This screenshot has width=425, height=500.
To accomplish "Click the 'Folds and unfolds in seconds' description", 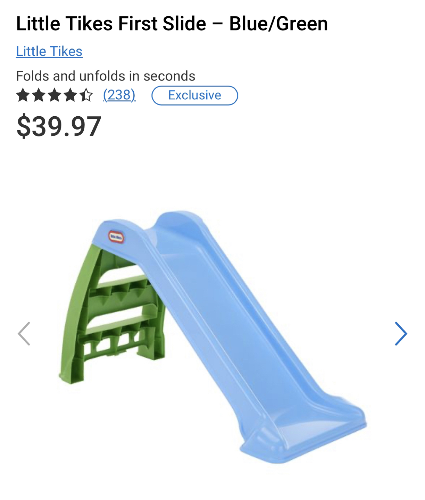I will click(x=106, y=76).
